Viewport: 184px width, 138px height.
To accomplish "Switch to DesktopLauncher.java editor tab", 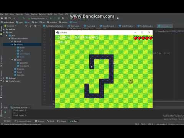I will [53, 26].
